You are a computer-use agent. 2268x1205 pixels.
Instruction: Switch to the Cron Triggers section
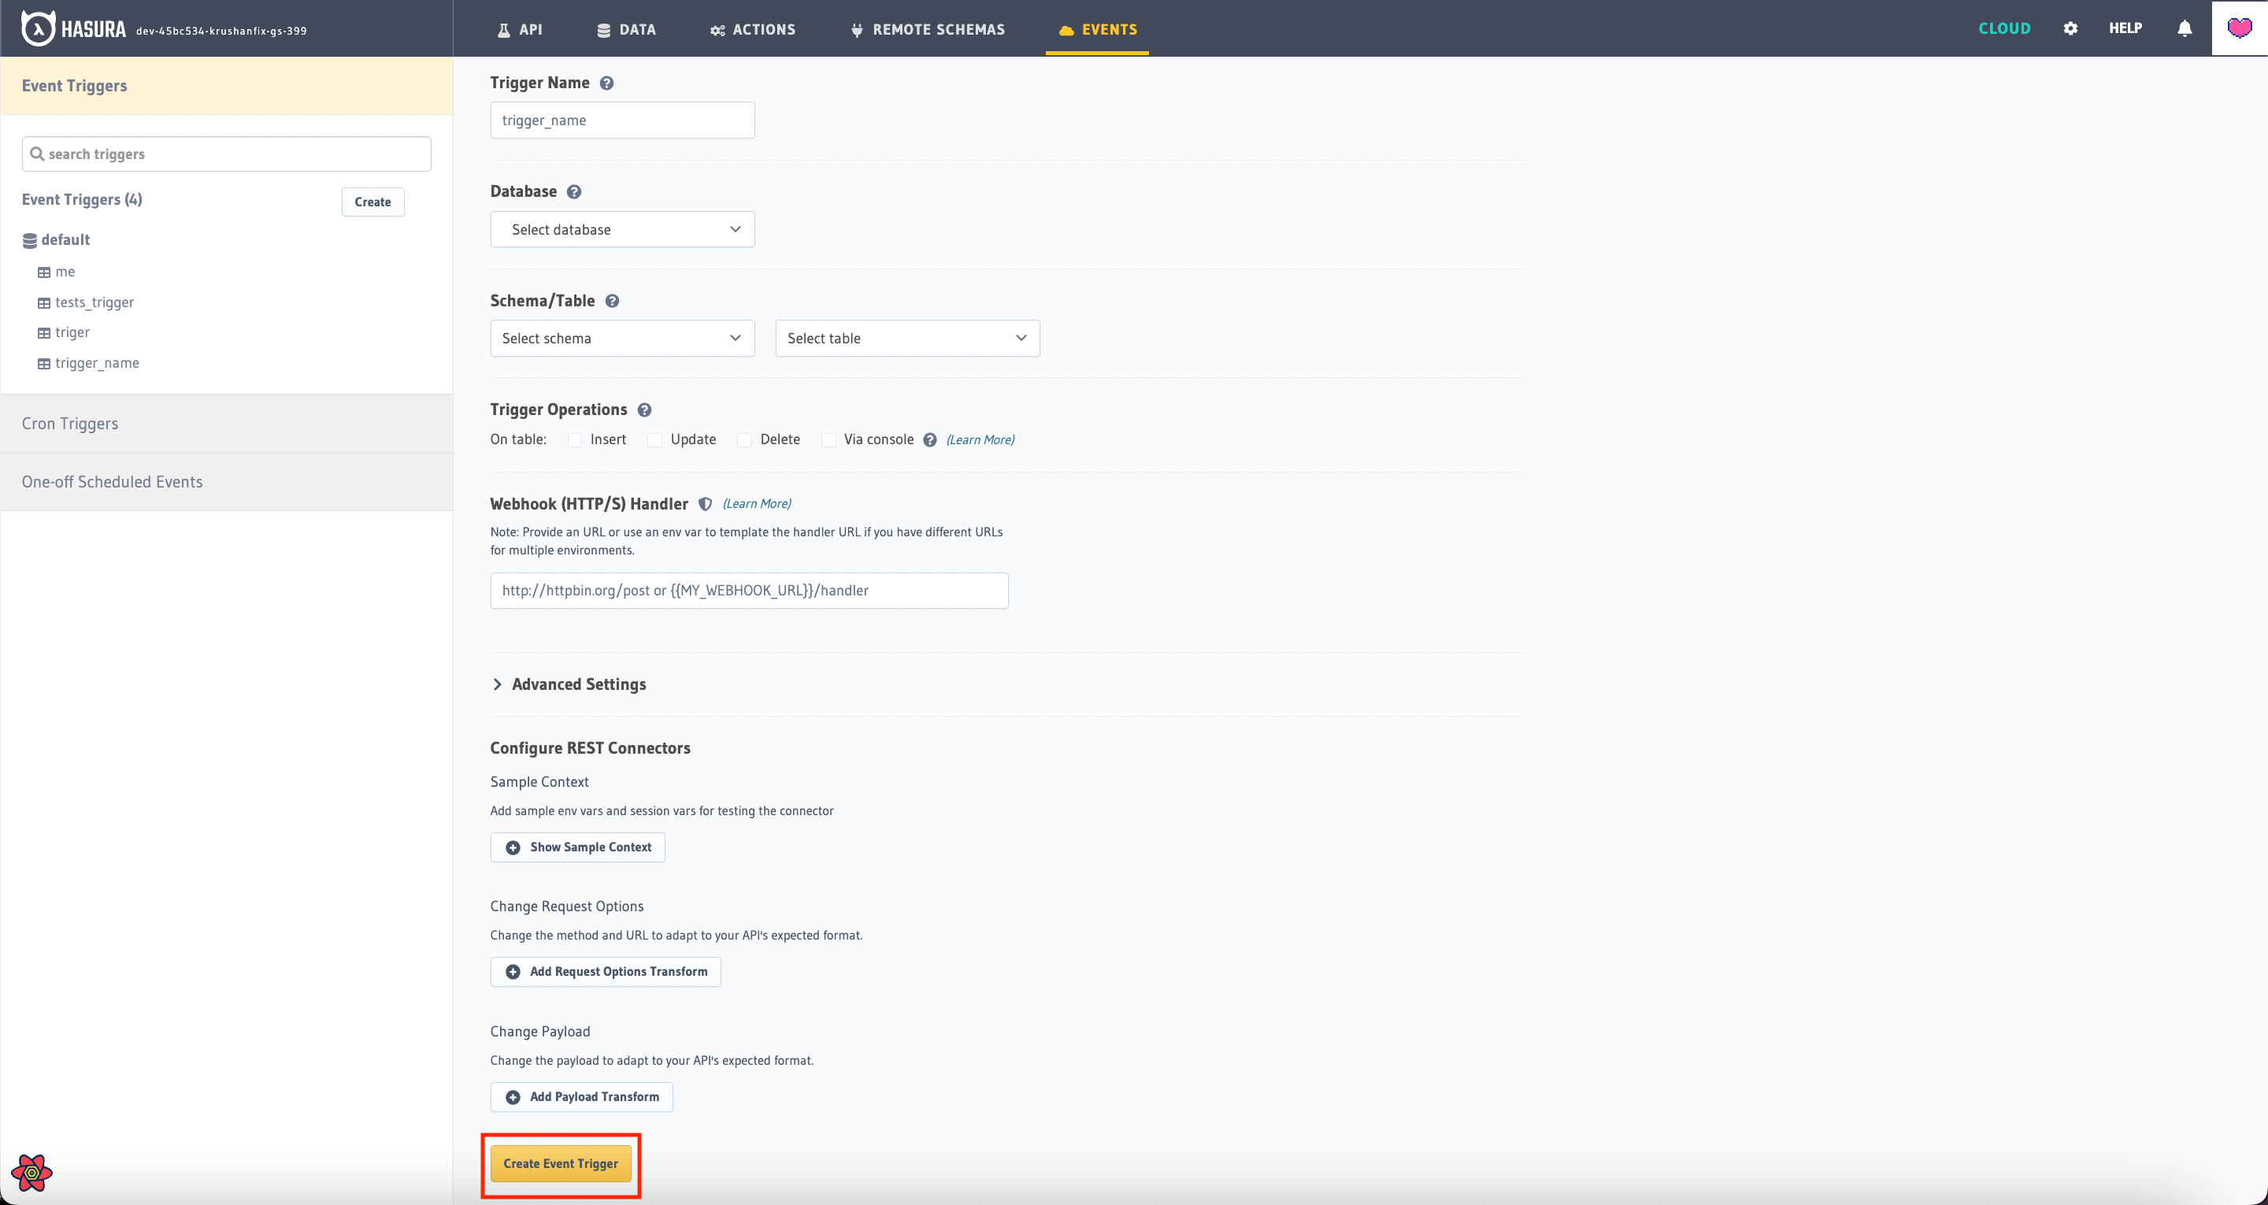70,424
